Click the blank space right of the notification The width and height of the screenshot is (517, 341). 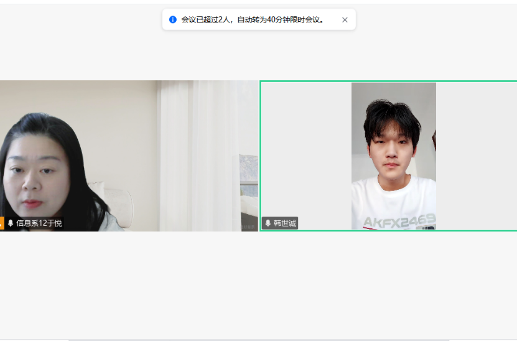point(435,20)
